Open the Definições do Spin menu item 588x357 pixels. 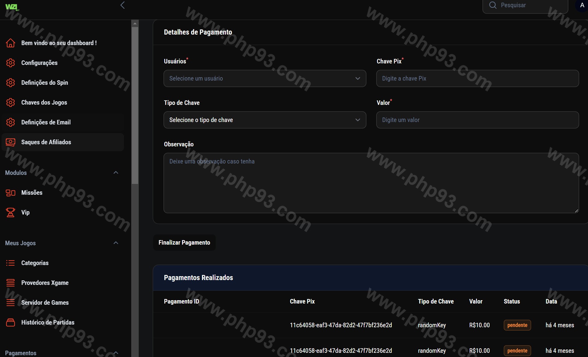(x=45, y=83)
